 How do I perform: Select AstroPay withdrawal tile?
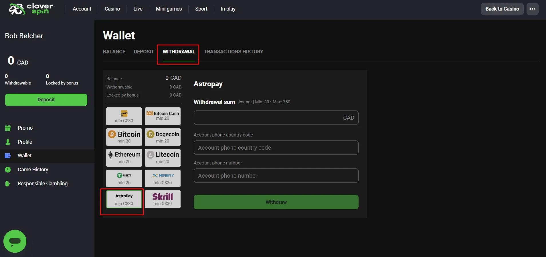tap(124, 199)
